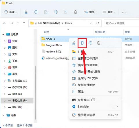Sort by 名称 column header
139x128 pixels.
(x=46, y=32)
